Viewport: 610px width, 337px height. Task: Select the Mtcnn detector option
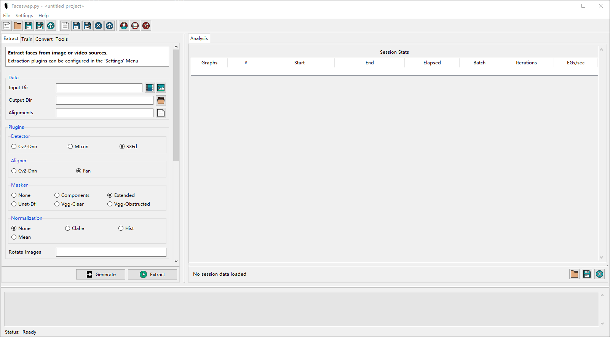click(70, 147)
